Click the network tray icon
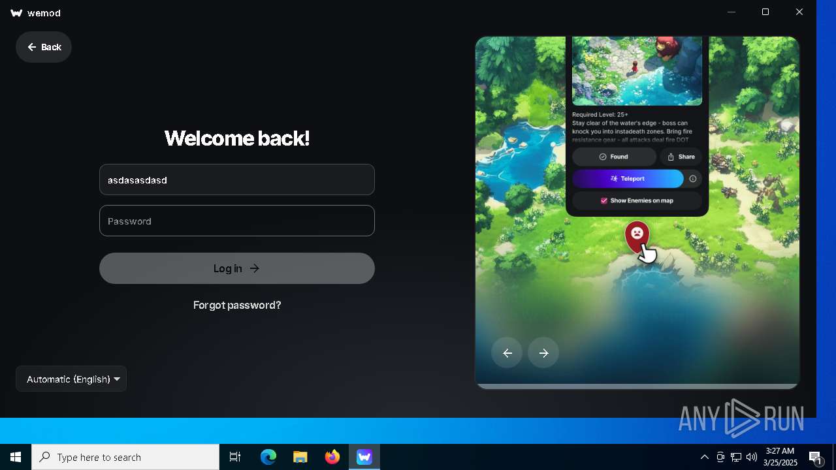 pyautogui.click(x=736, y=457)
